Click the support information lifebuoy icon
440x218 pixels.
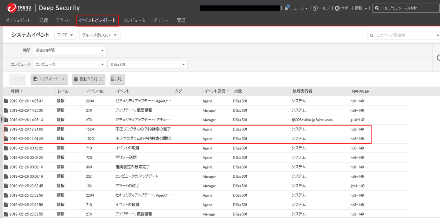(337, 8)
